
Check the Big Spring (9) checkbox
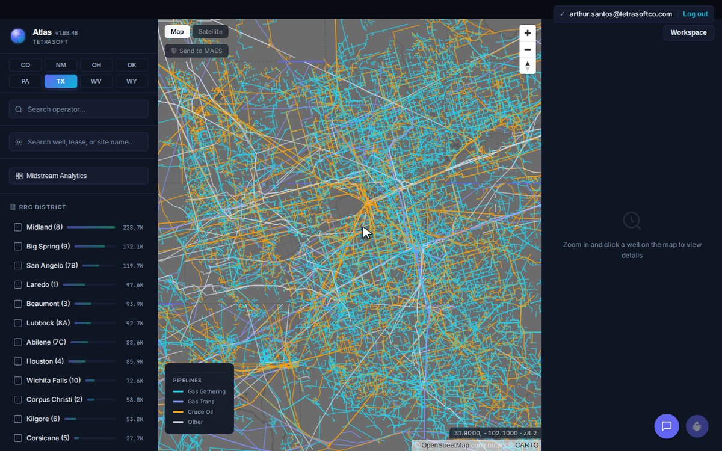(x=18, y=247)
